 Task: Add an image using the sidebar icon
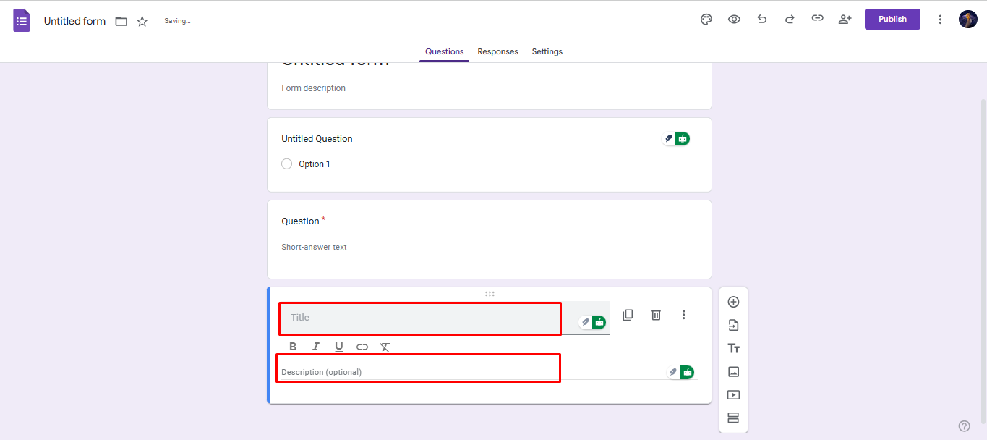[733, 371]
